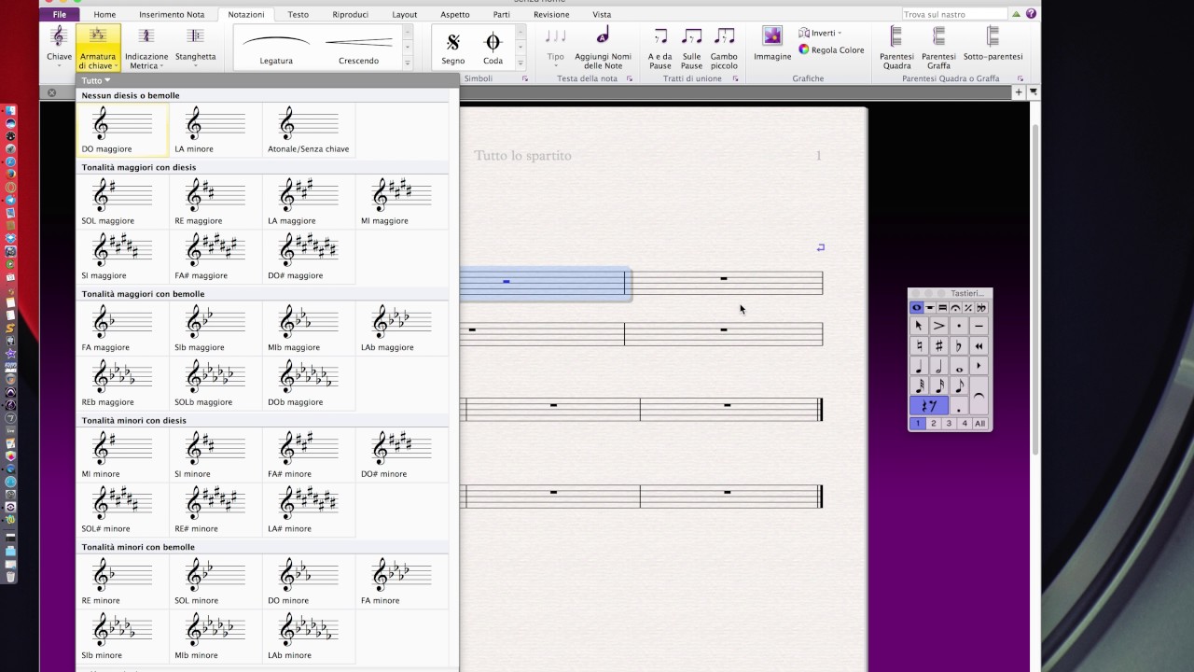Click the Indicazione Metrica time signature button
This screenshot has width=1194, height=672.
[146, 47]
